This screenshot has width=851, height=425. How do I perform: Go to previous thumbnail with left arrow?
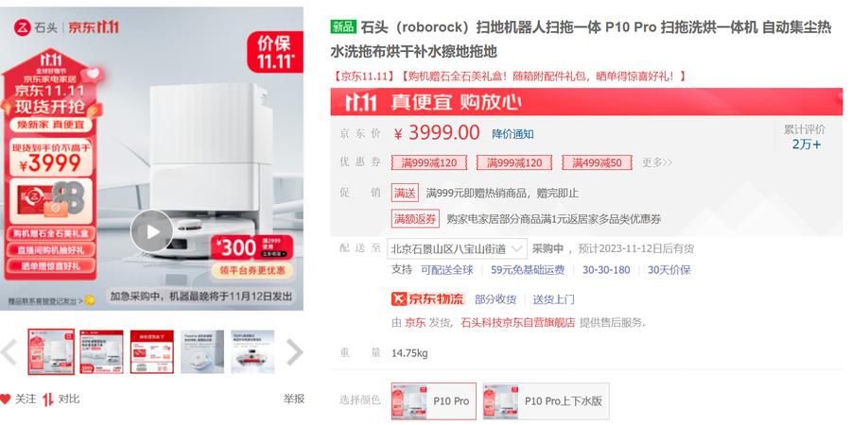[9, 352]
